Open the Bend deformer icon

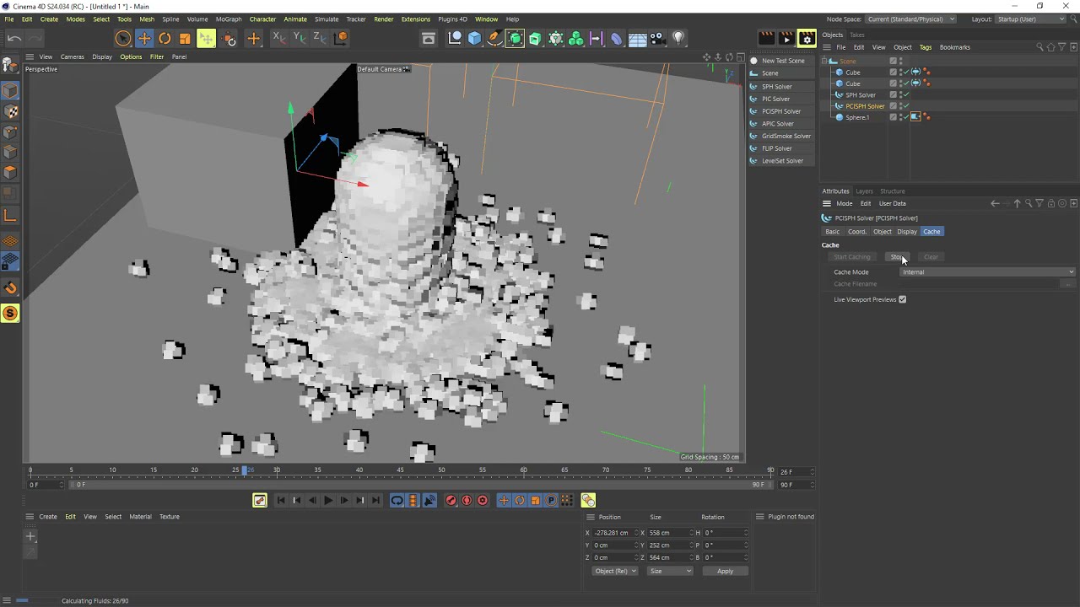pyautogui.click(x=617, y=38)
